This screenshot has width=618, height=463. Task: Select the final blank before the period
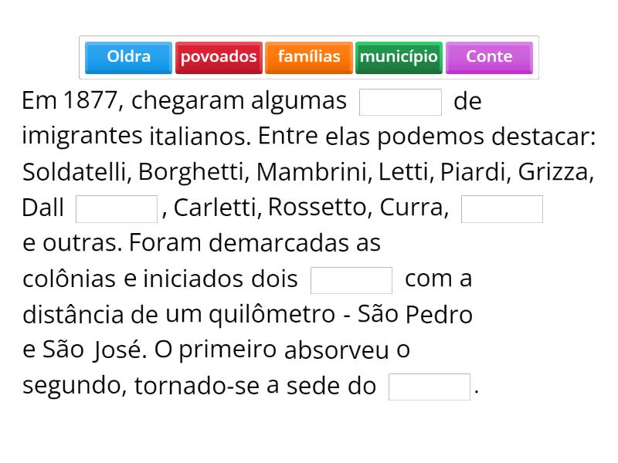(x=430, y=387)
